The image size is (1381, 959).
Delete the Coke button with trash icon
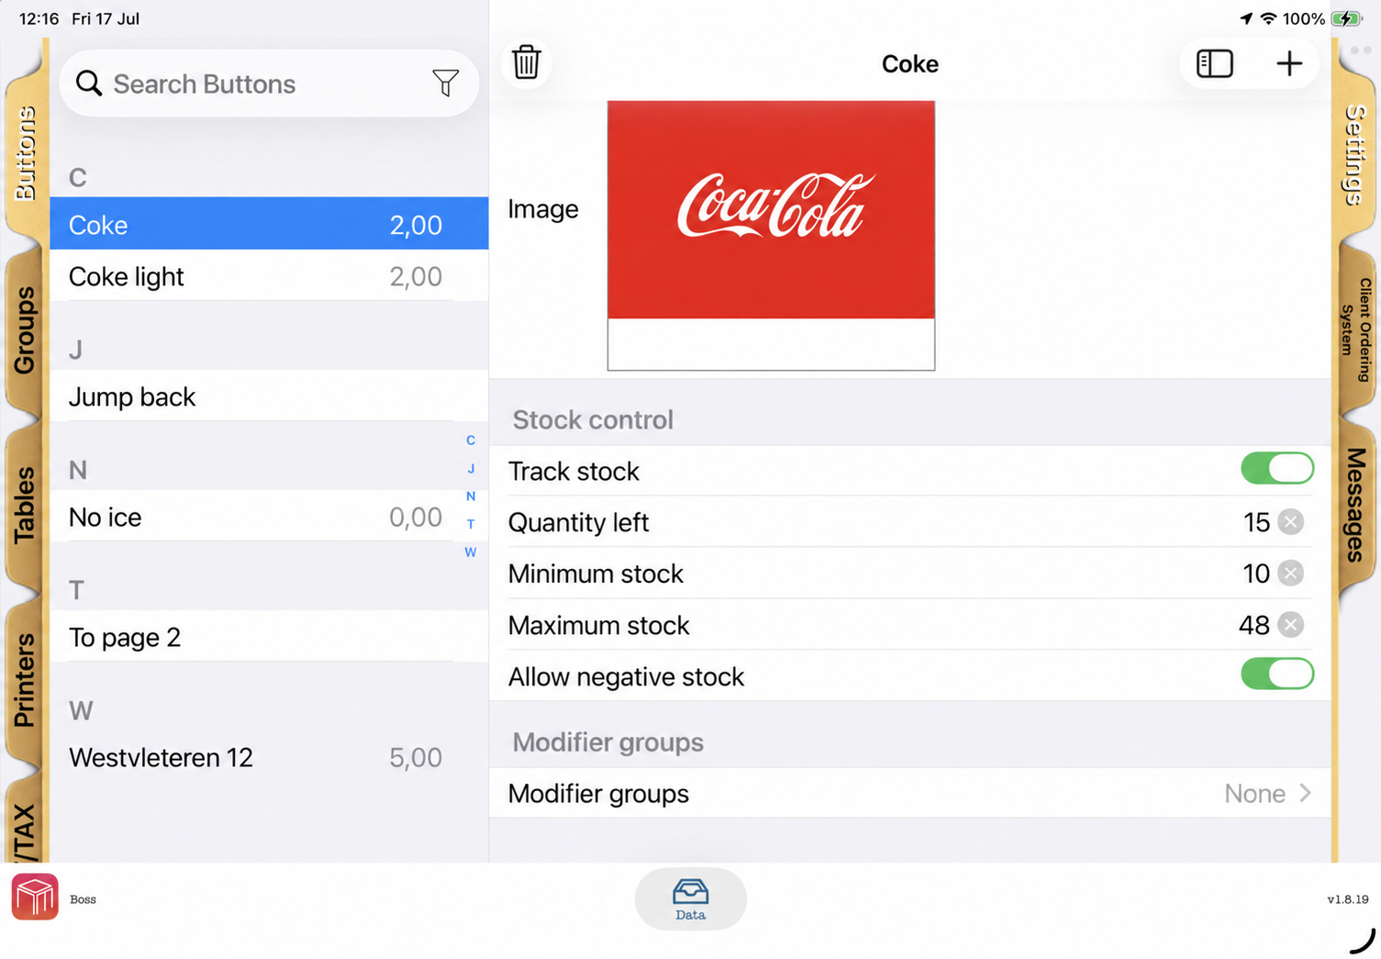(526, 62)
